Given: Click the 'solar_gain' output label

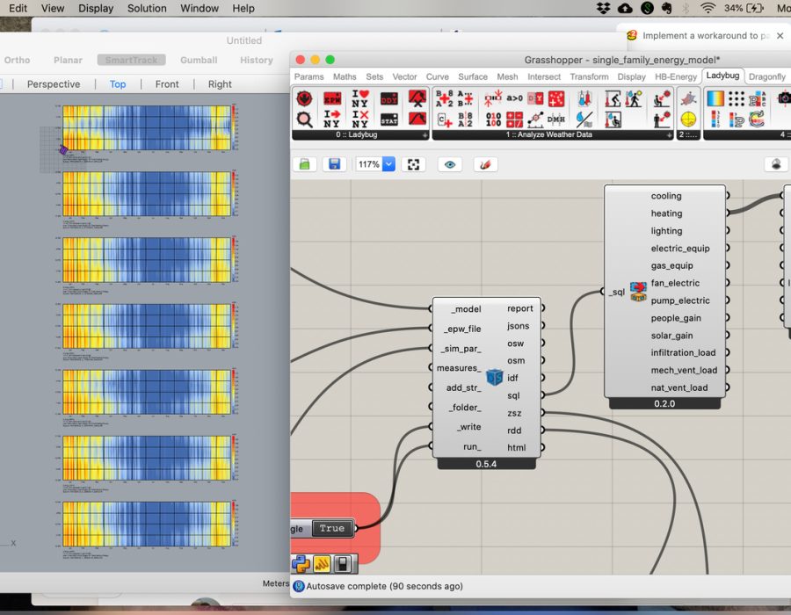Looking at the screenshot, I should pos(671,336).
